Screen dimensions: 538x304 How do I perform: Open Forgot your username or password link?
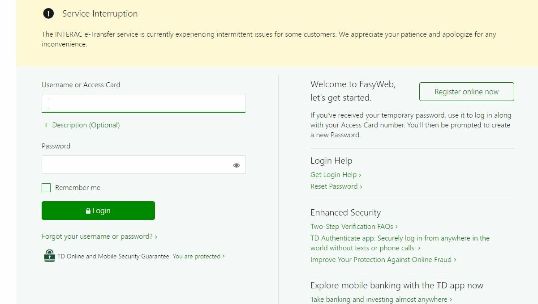pos(99,236)
